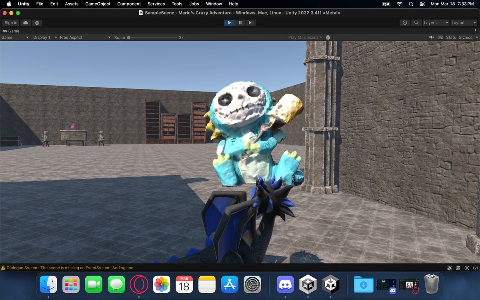This screenshot has width=480, height=300.
Task: Mute the game audio
Action: [x=432, y=37]
